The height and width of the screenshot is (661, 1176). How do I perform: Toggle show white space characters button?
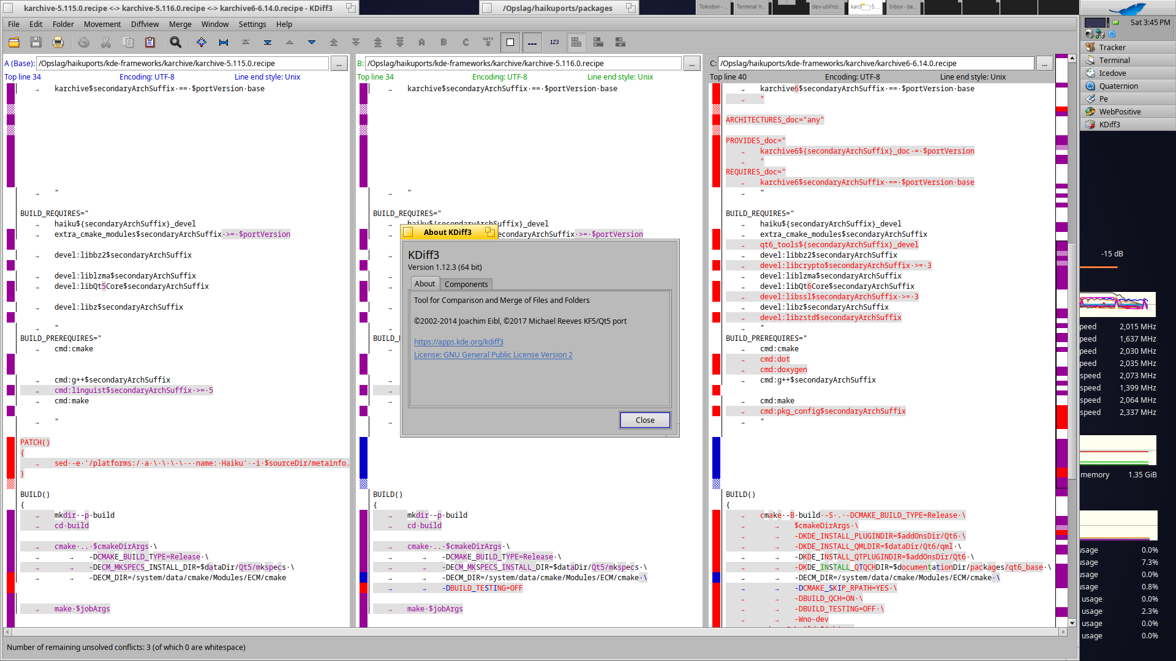tap(510, 42)
